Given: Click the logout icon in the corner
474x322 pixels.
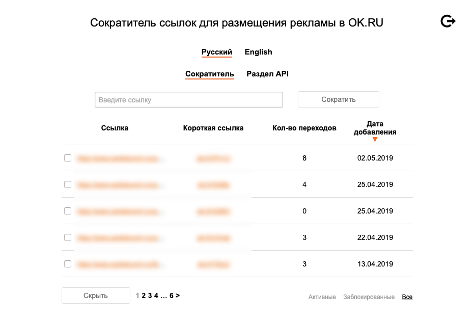Looking at the screenshot, I should point(448,21).
